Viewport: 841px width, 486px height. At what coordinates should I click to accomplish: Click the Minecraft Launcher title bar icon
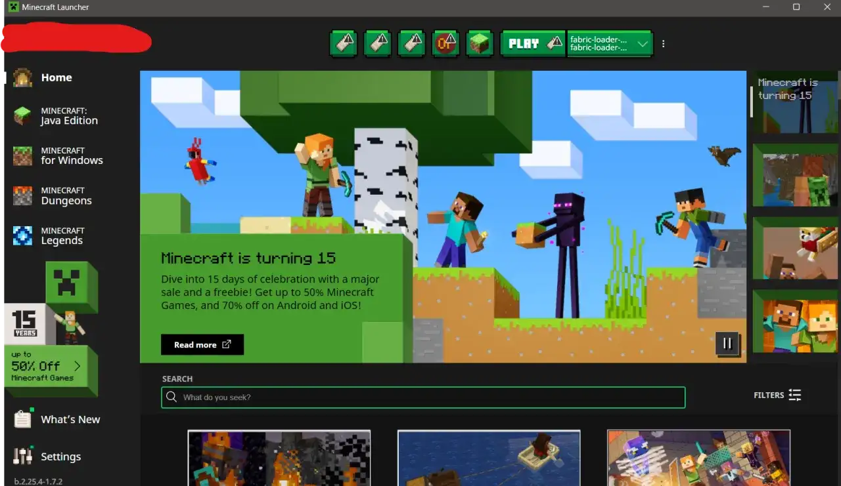pos(13,7)
